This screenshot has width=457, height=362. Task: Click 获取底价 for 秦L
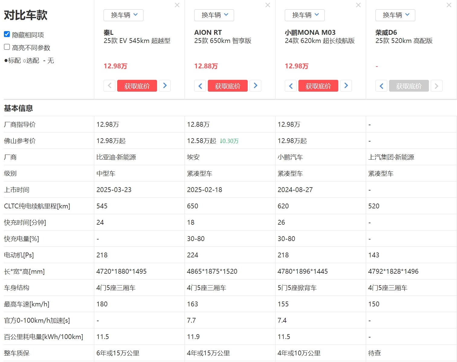(x=137, y=86)
